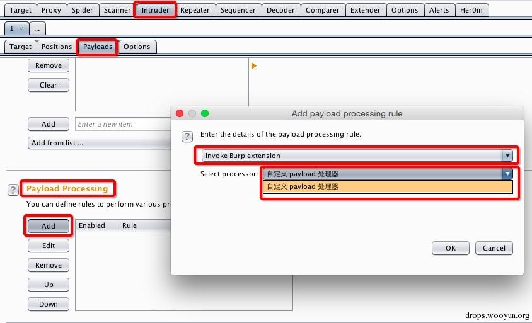532x323 pixels.
Task: Move the rule Up
Action: [x=49, y=285]
